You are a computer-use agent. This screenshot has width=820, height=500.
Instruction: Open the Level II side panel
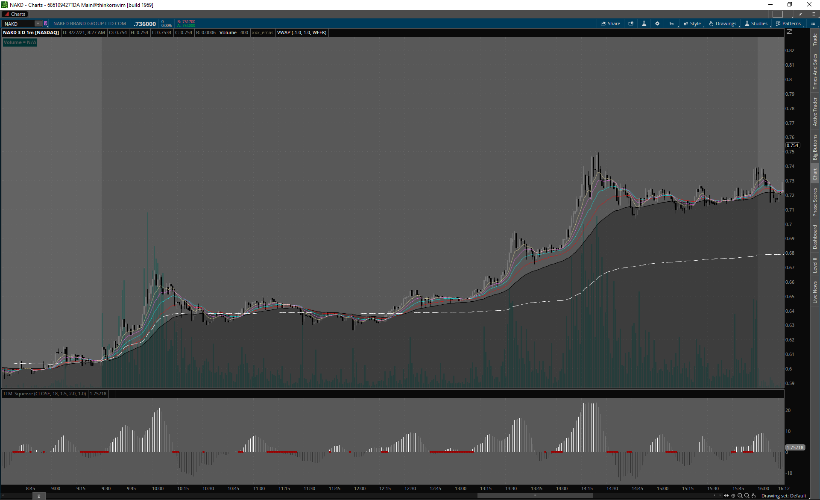pyautogui.click(x=815, y=265)
